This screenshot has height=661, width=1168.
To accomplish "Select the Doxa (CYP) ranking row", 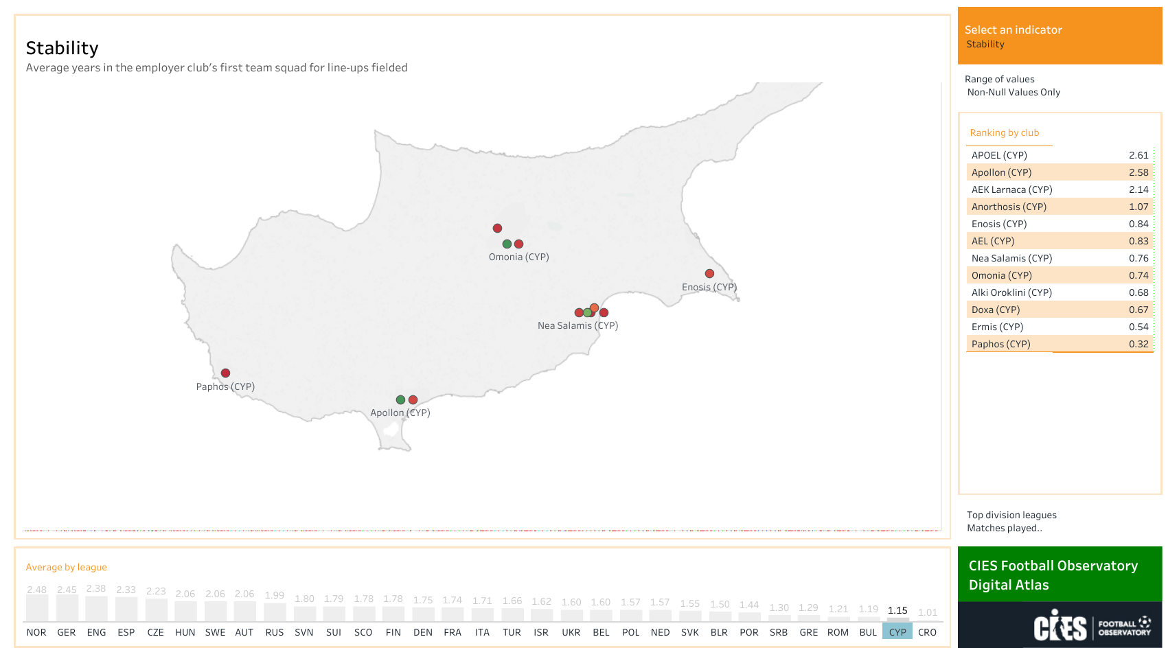I will (x=1060, y=310).
